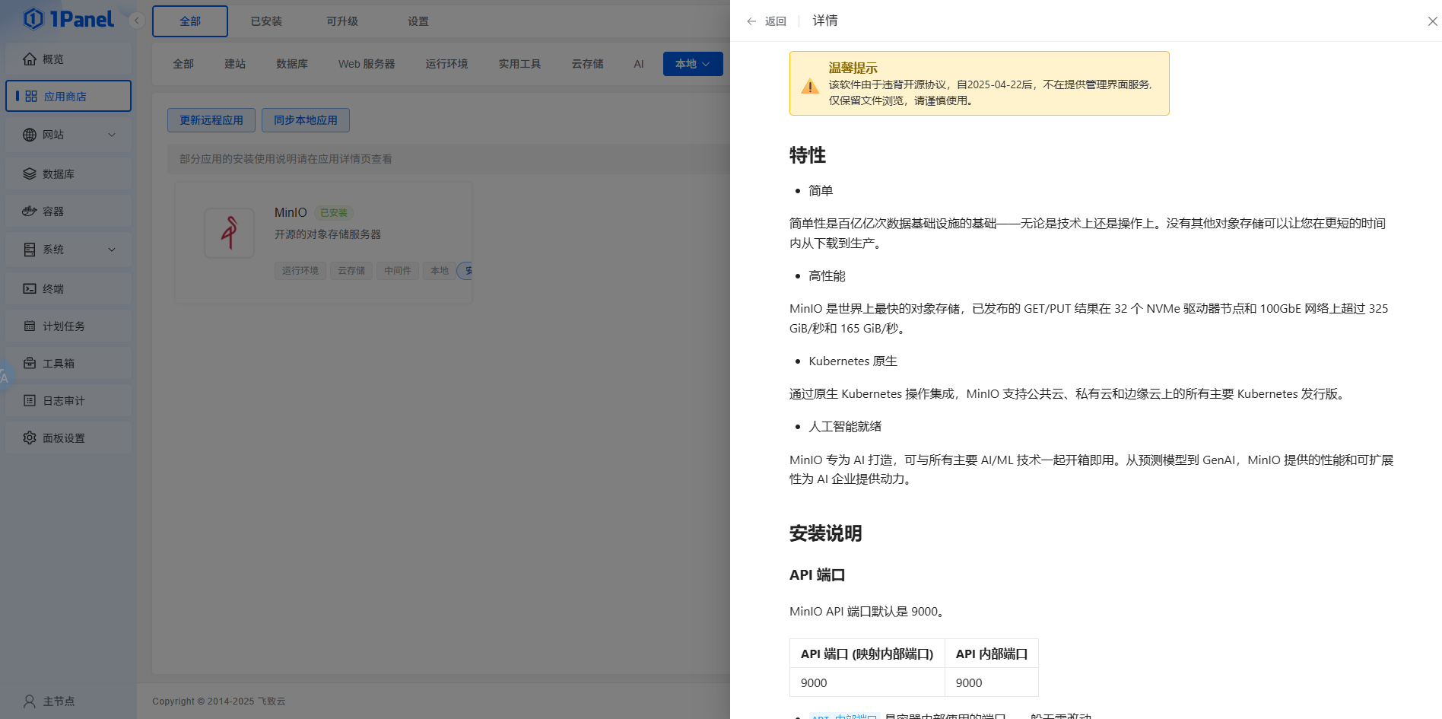1442x719 pixels.
Task: Switch to the 全部 top tab
Action: (x=190, y=21)
